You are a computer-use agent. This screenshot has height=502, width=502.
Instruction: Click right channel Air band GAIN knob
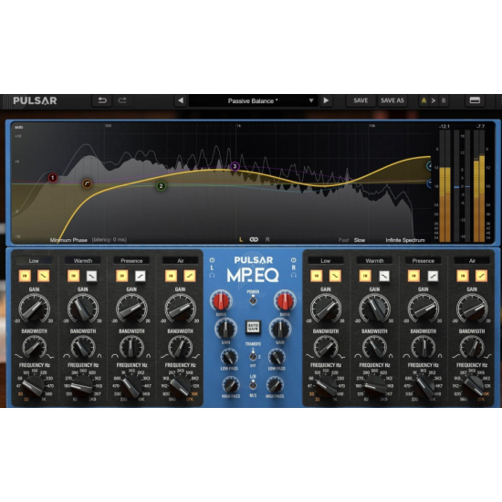click(472, 309)
